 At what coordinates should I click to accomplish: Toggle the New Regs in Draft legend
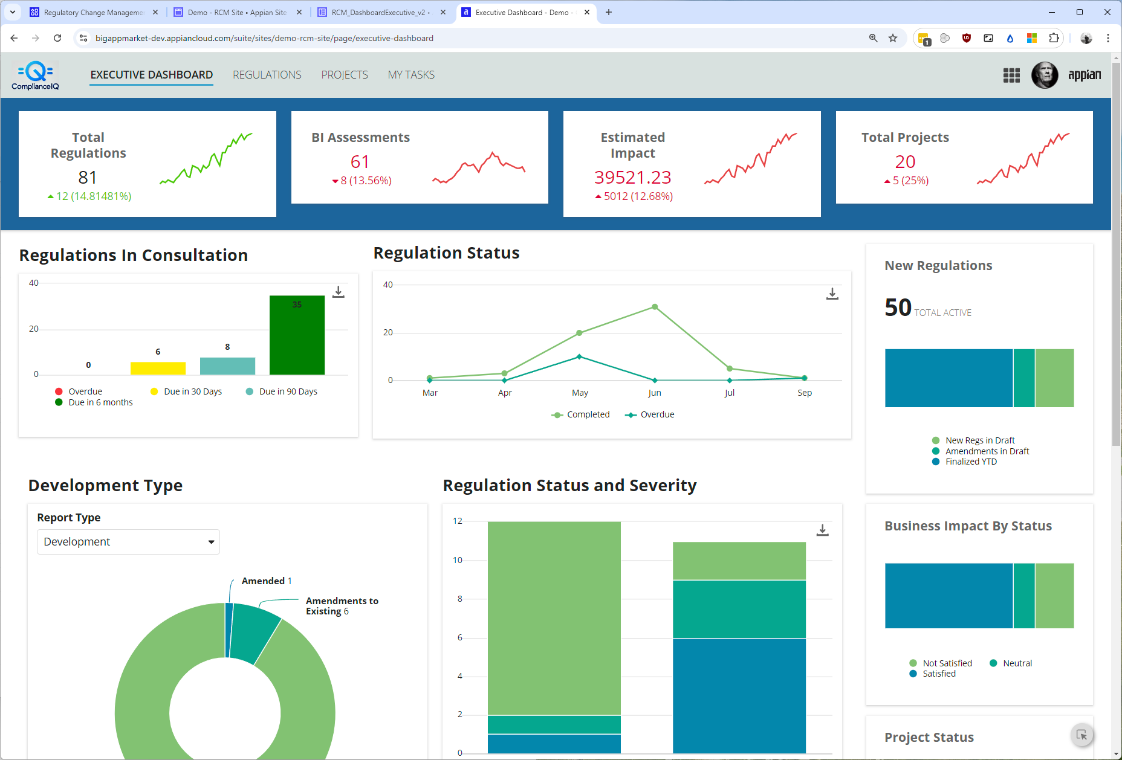click(973, 440)
